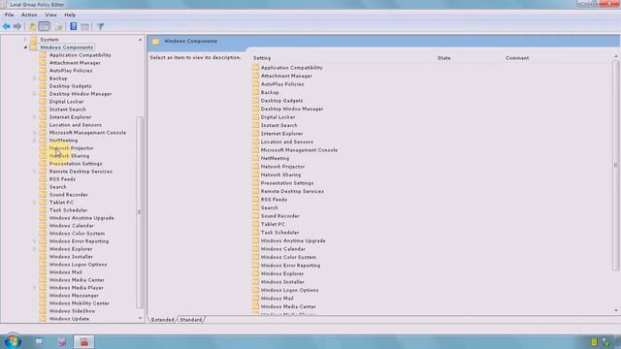Image resolution: width=621 pixels, height=349 pixels.
Task: Click folder icon of RSS Feeds in left tree
Action: (43, 178)
